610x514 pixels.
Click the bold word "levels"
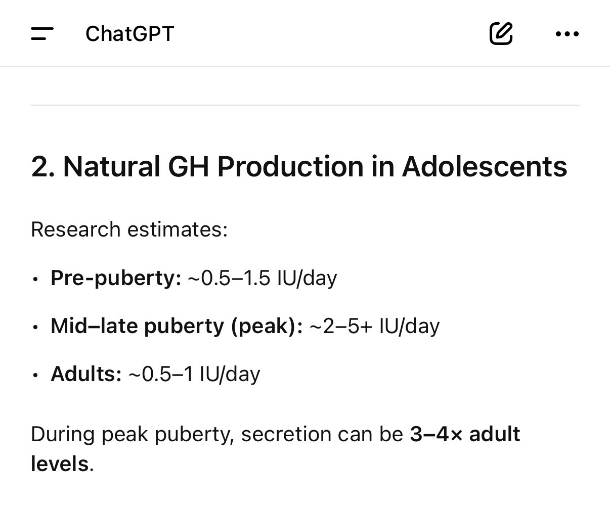tap(60, 463)
